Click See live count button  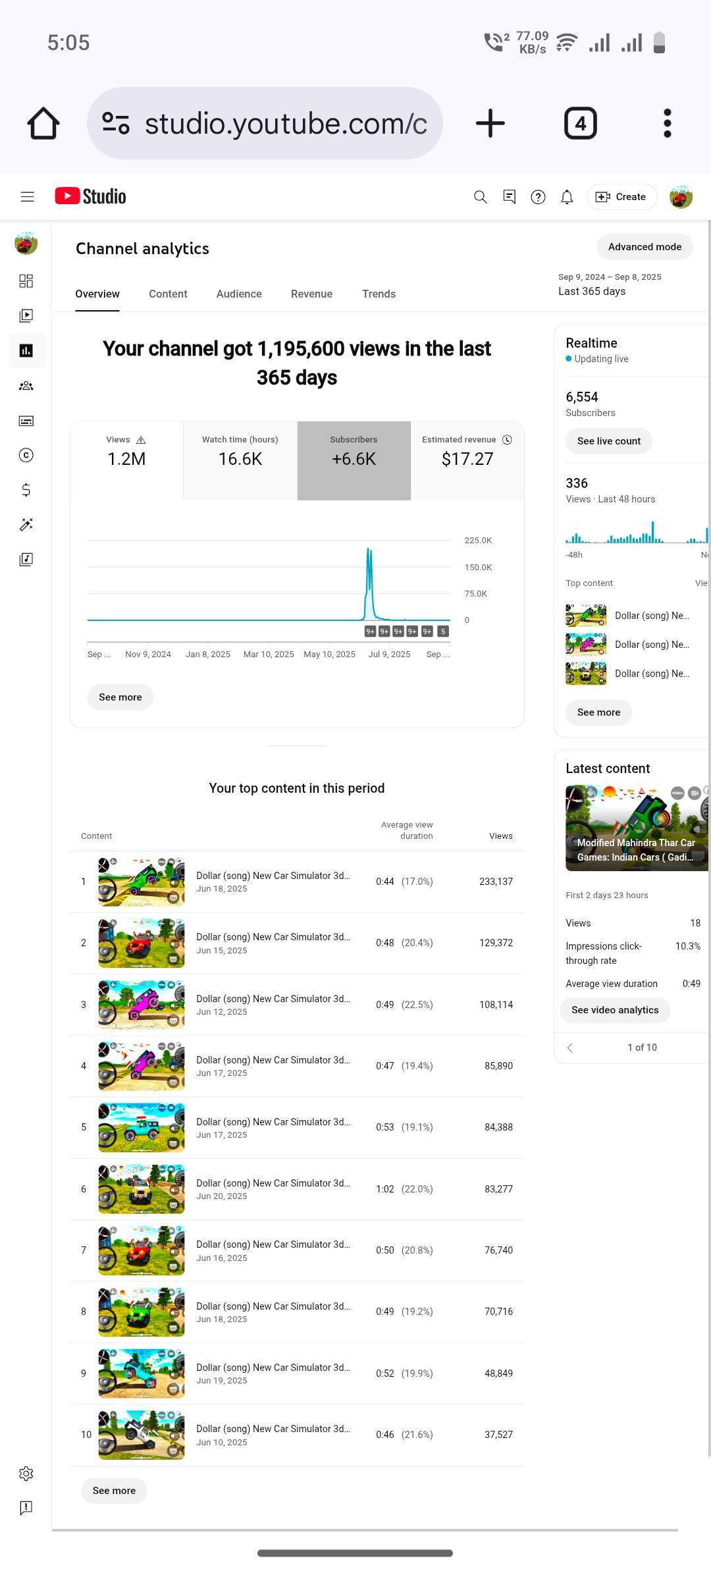pyautogui.click(x=608, y=441)
